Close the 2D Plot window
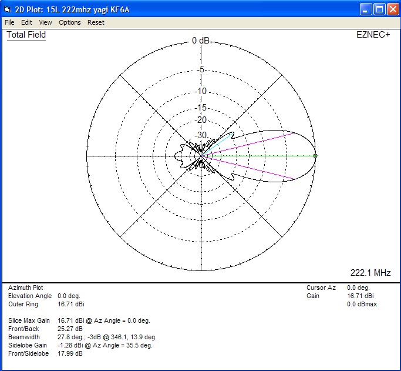This screenshot has height=371, width=401. [392, 9]
